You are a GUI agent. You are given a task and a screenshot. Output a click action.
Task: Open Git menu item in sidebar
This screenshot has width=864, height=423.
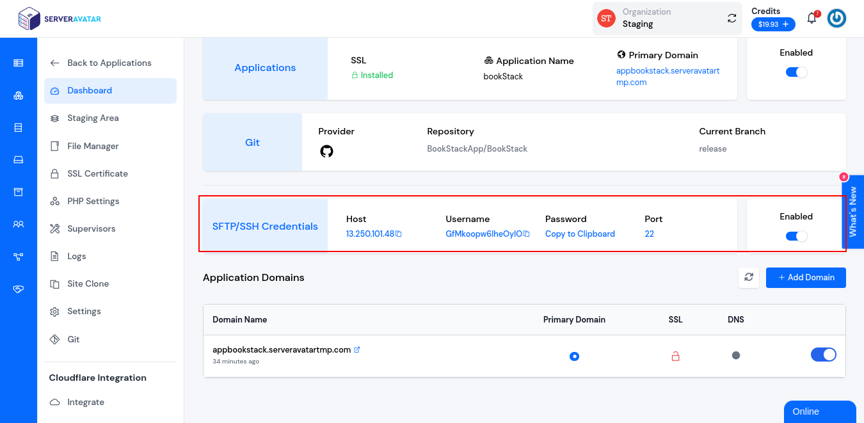point(110,339)
